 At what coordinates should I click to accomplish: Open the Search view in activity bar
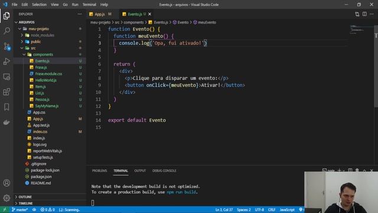coord(6,31)
